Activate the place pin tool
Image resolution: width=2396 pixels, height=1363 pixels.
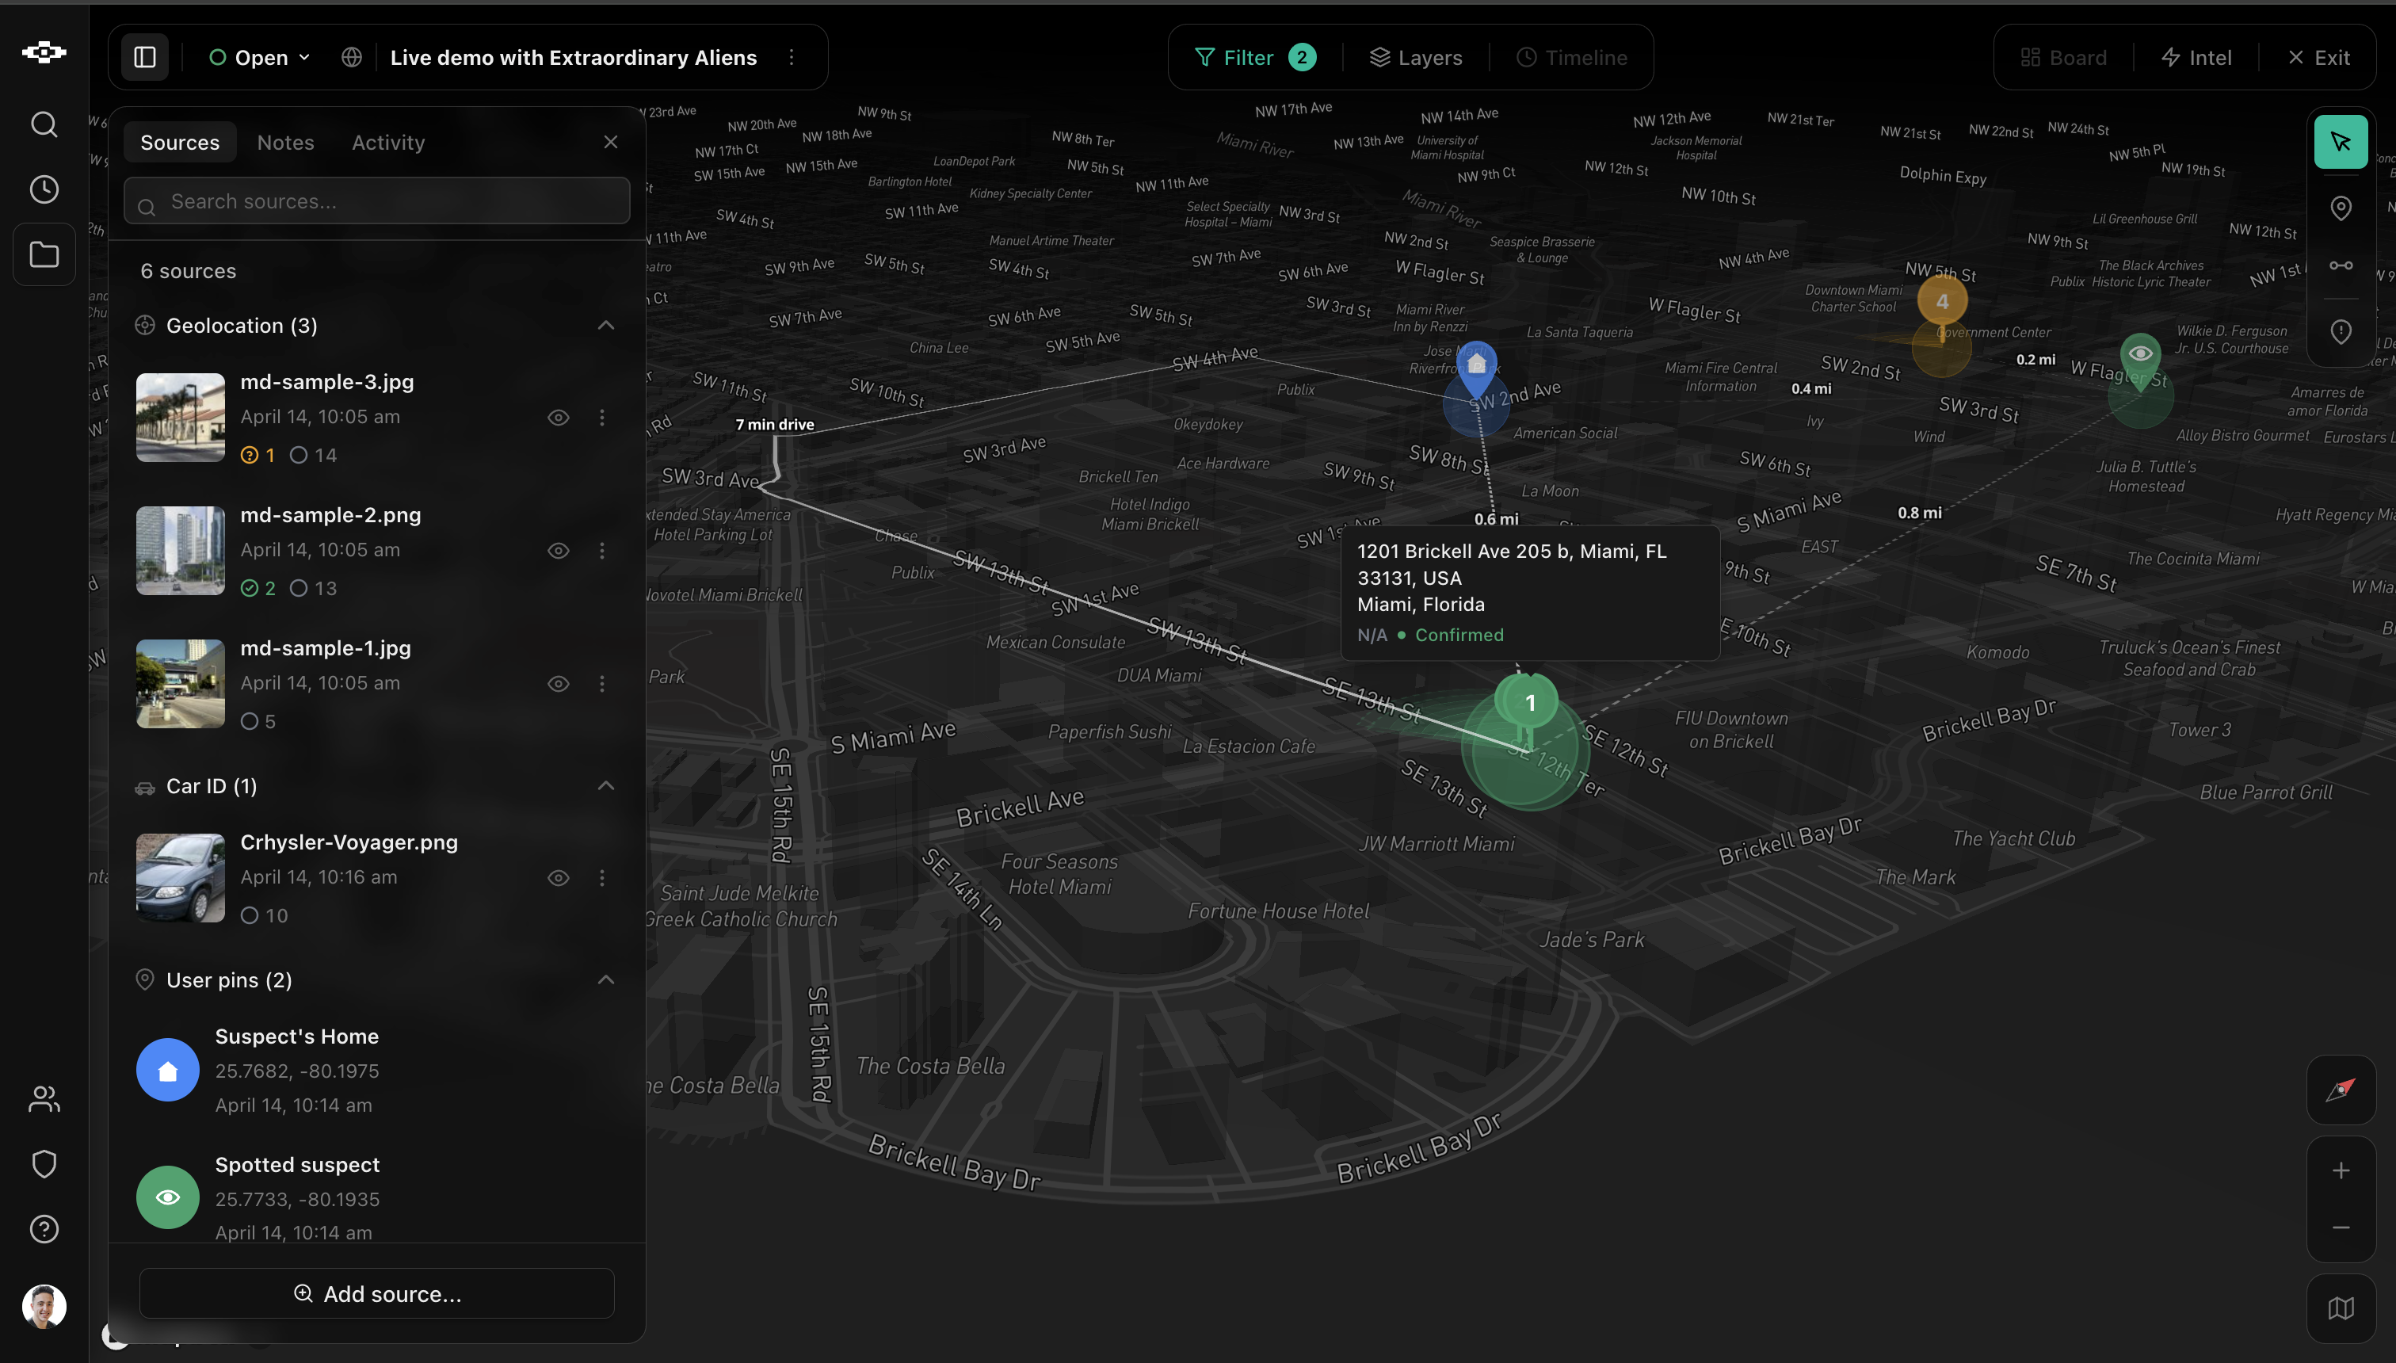(x=2341, y=207)
